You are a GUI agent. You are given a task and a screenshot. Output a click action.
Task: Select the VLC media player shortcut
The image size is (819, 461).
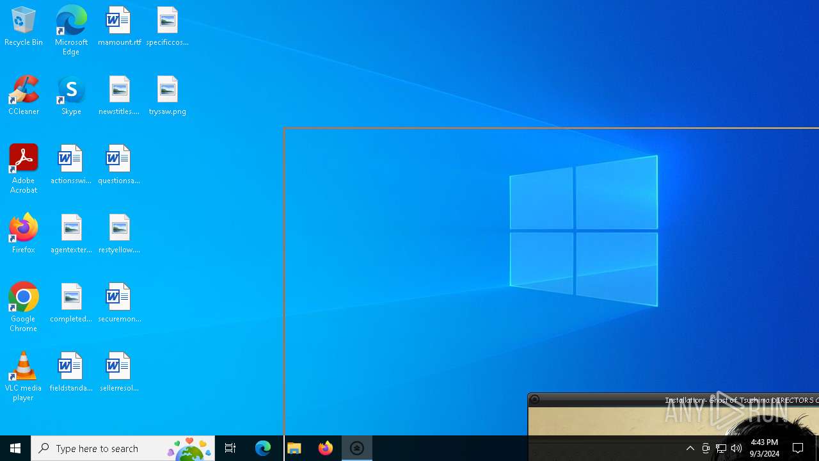tap(24, 376)
